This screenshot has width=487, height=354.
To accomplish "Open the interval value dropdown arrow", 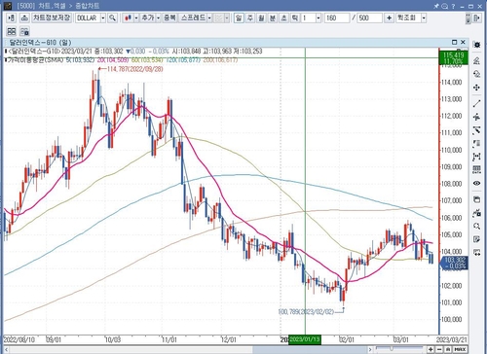I will click(318, 18).
